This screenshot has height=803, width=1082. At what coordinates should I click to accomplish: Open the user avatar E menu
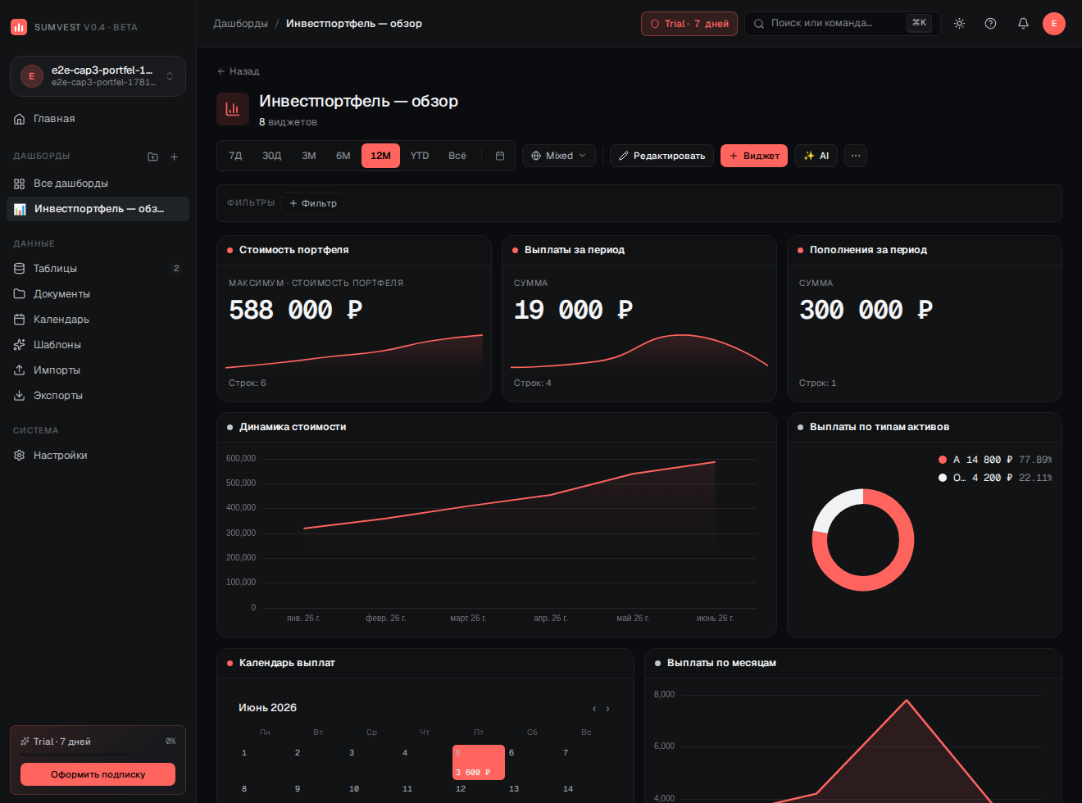(1054, 24)
